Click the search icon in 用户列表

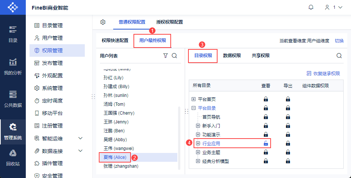174,56
